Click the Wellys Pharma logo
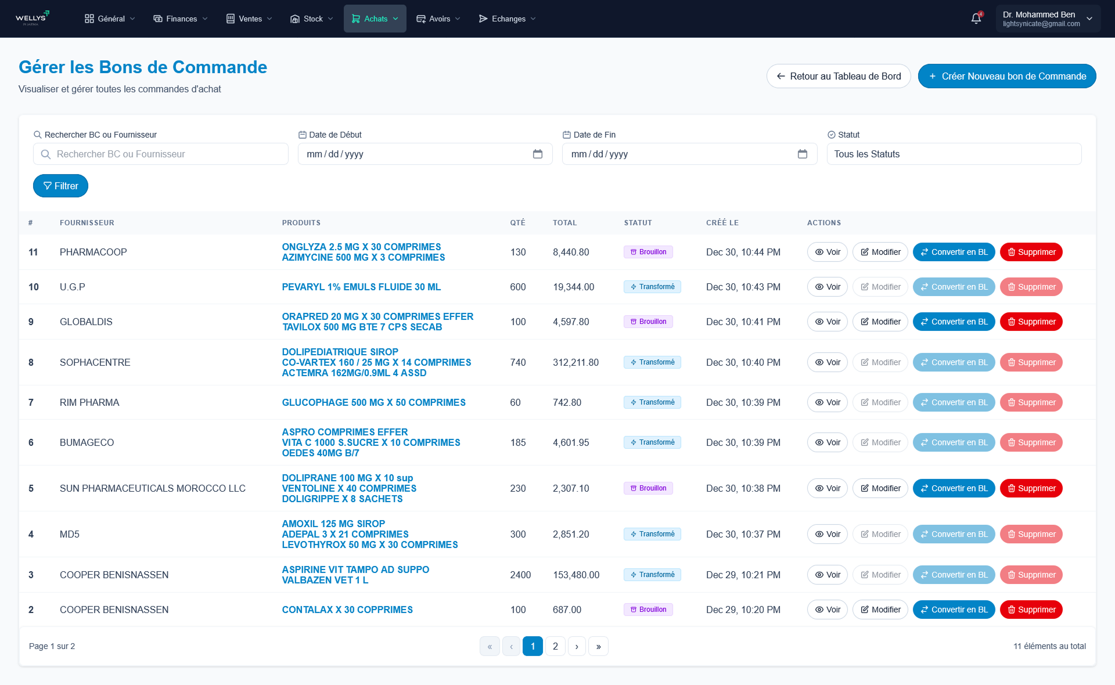The image size is (1115, 685). [x=32, y=19]
